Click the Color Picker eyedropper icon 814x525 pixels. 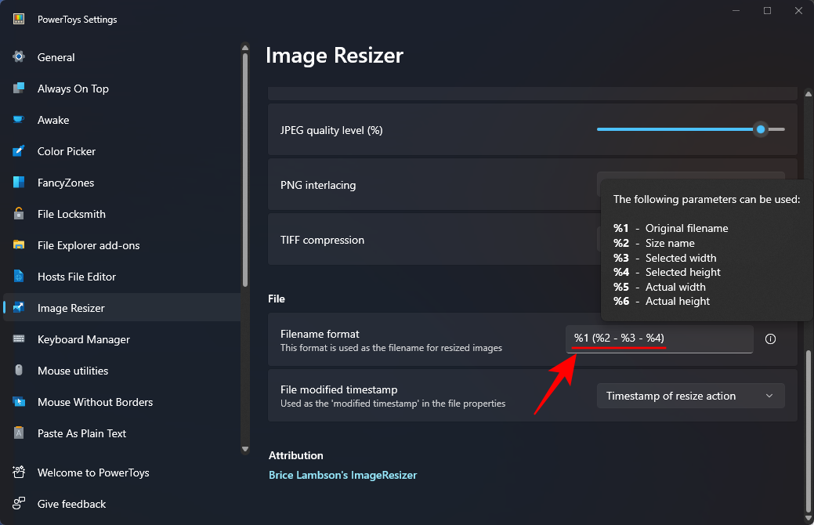tap(19, 151)
